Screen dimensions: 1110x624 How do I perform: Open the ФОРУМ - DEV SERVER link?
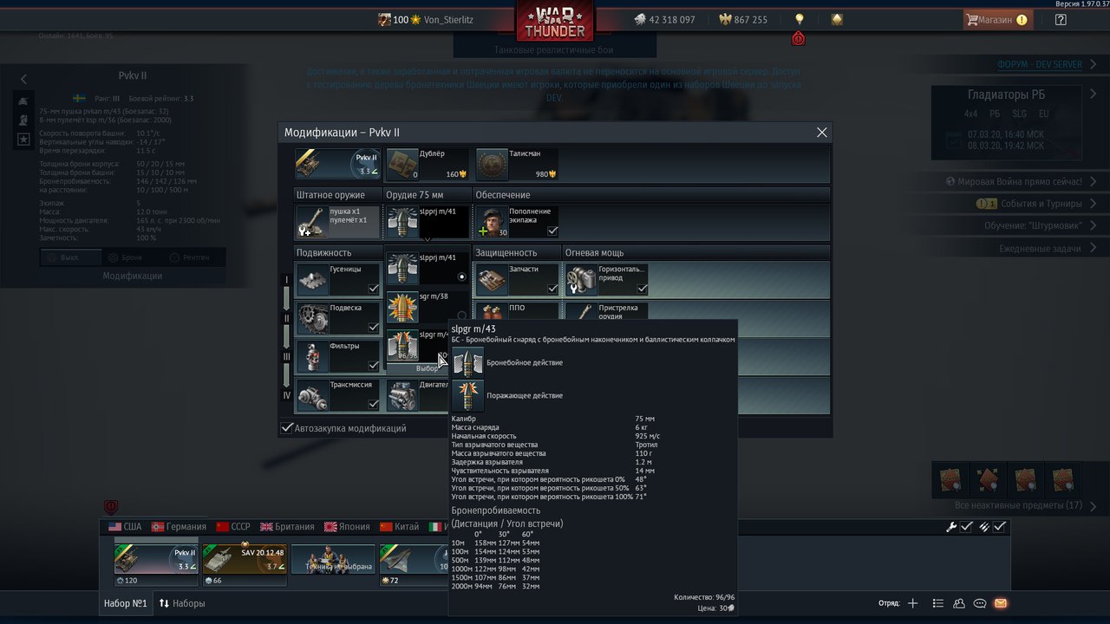tap(1040, 65)
